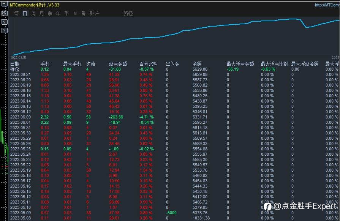This screenshot has height=221, width=340.
Task: Switch to the 综 (overall) statistics tab
Action: point(16,13)
